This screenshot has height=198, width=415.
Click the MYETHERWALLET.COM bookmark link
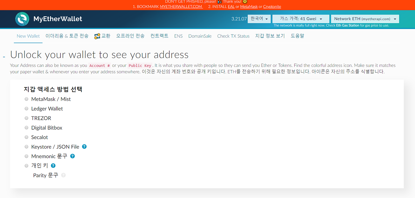tap(181, 7)
